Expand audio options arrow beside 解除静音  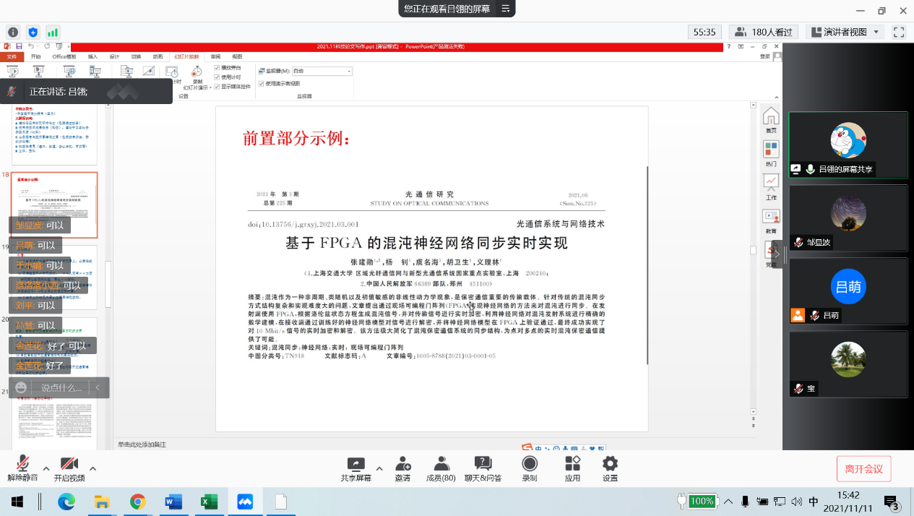coord(46,468)
